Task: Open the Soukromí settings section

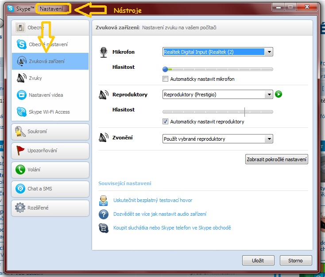Action: [x=50, y=132]
